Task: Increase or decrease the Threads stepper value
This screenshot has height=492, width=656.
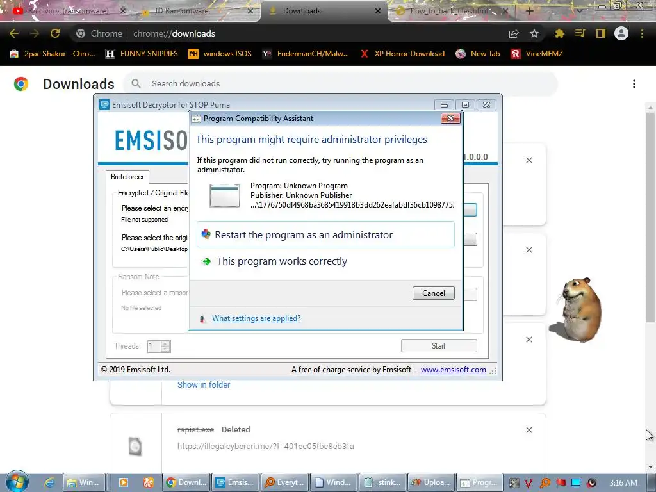Action: coord(165,346)
